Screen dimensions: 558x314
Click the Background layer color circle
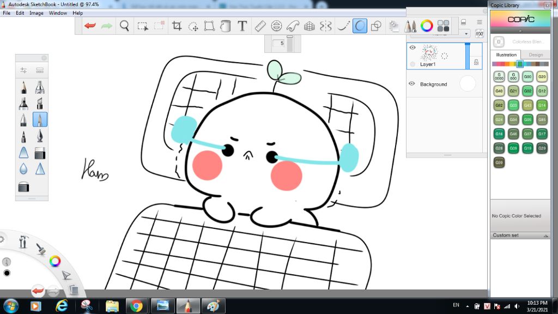click(467, 83)
